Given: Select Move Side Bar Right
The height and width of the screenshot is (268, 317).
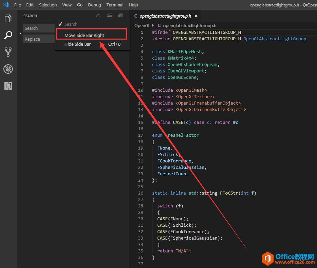Looking at the screenshot, I should [84, 35].
